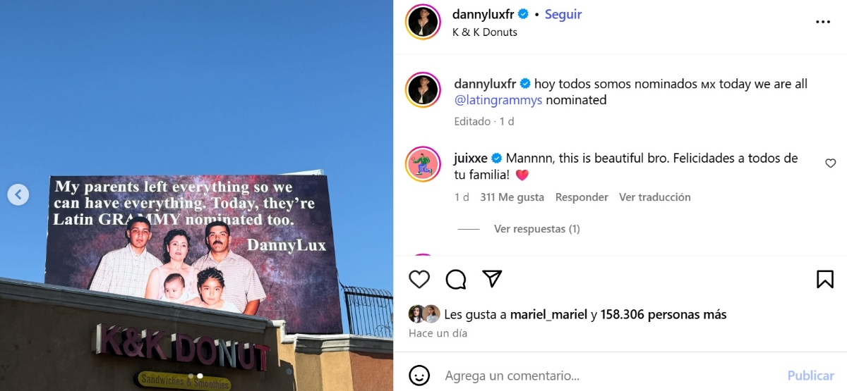Click Ver traducción on the comment
Screen dimensions: 847x391
(x=655, y=197)
